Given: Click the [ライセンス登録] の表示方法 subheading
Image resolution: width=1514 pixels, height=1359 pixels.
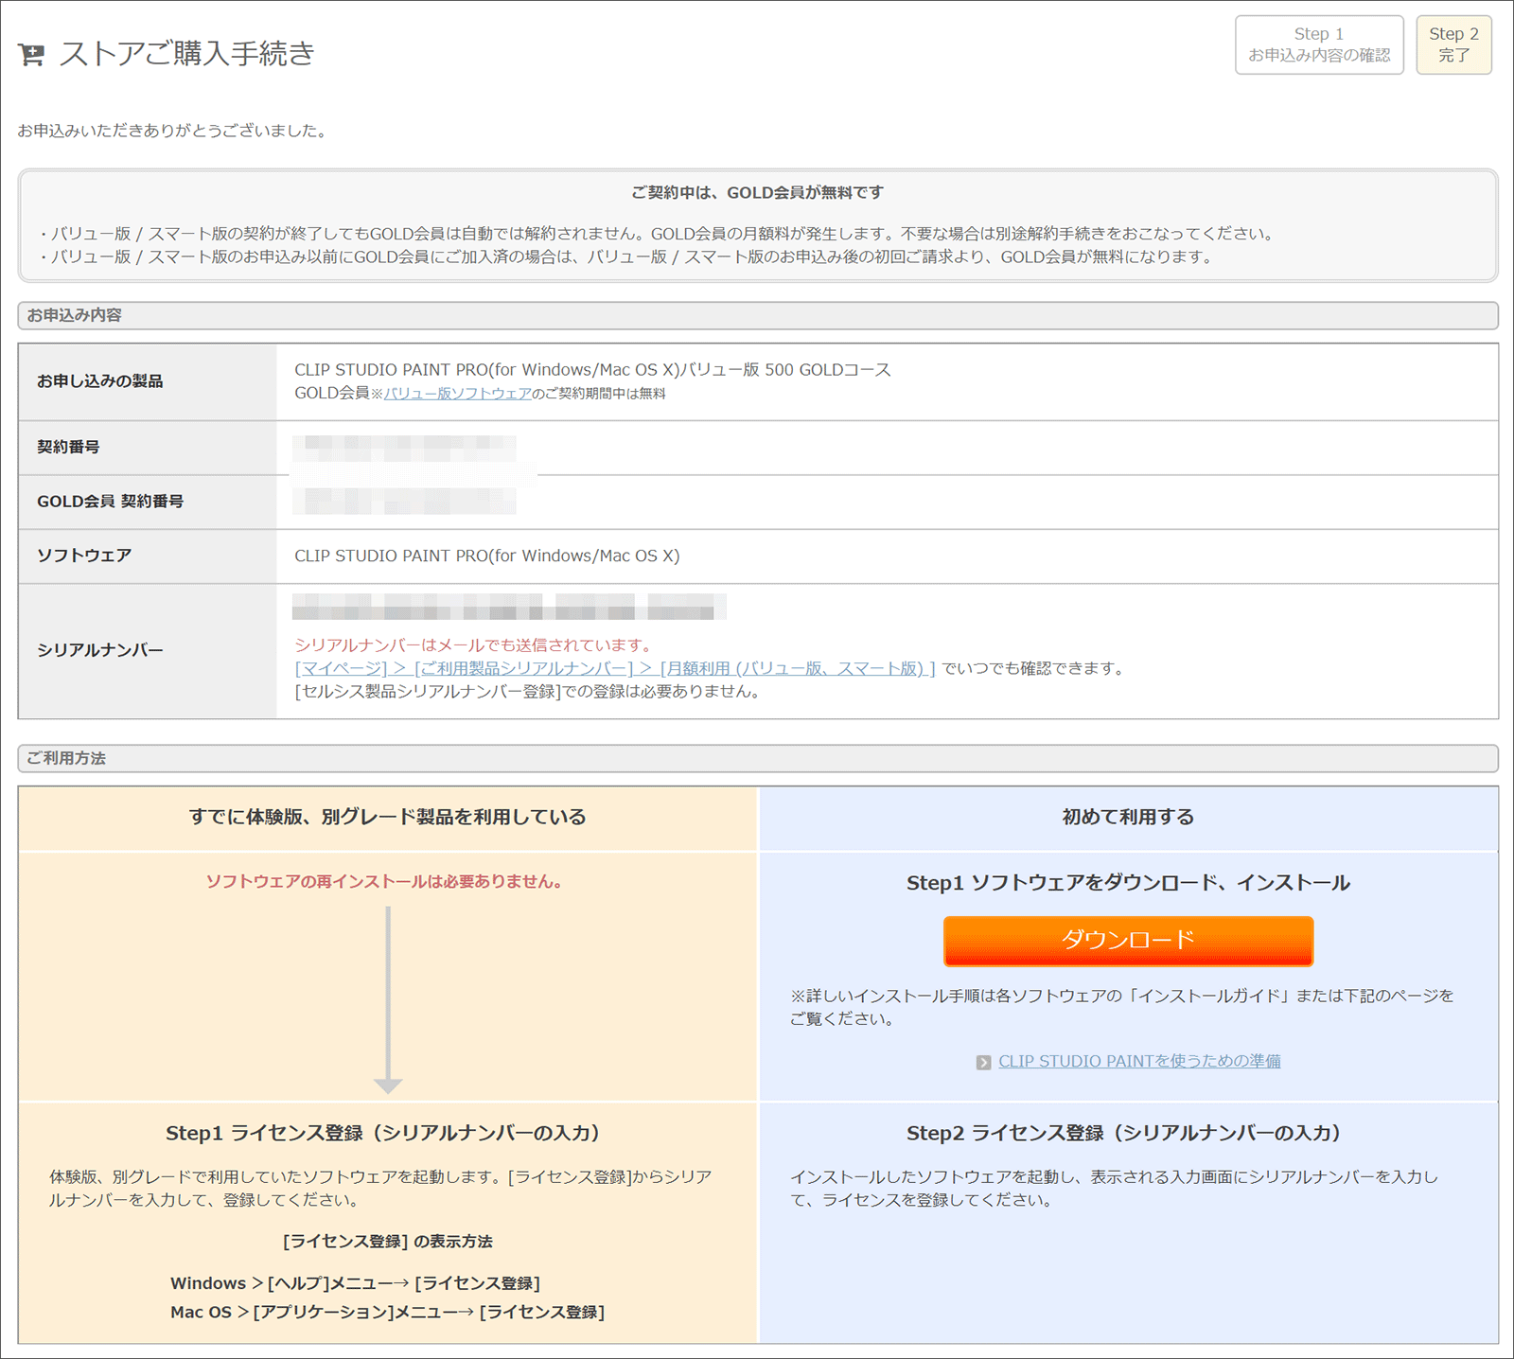Looking at the screenshot, I should (388, 1242).
